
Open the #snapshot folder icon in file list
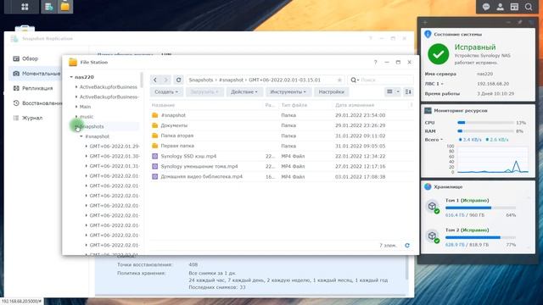tap(154, 115)
